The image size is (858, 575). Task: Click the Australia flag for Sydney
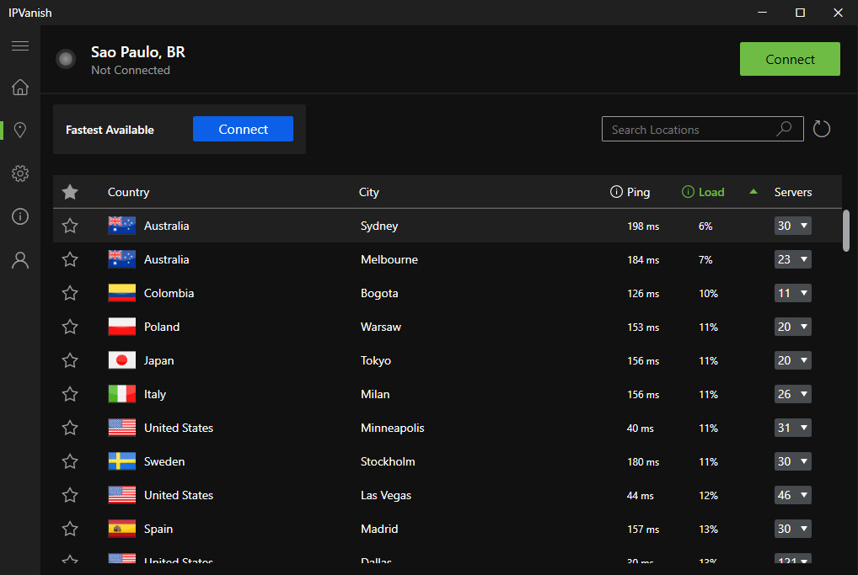point(122,226)
